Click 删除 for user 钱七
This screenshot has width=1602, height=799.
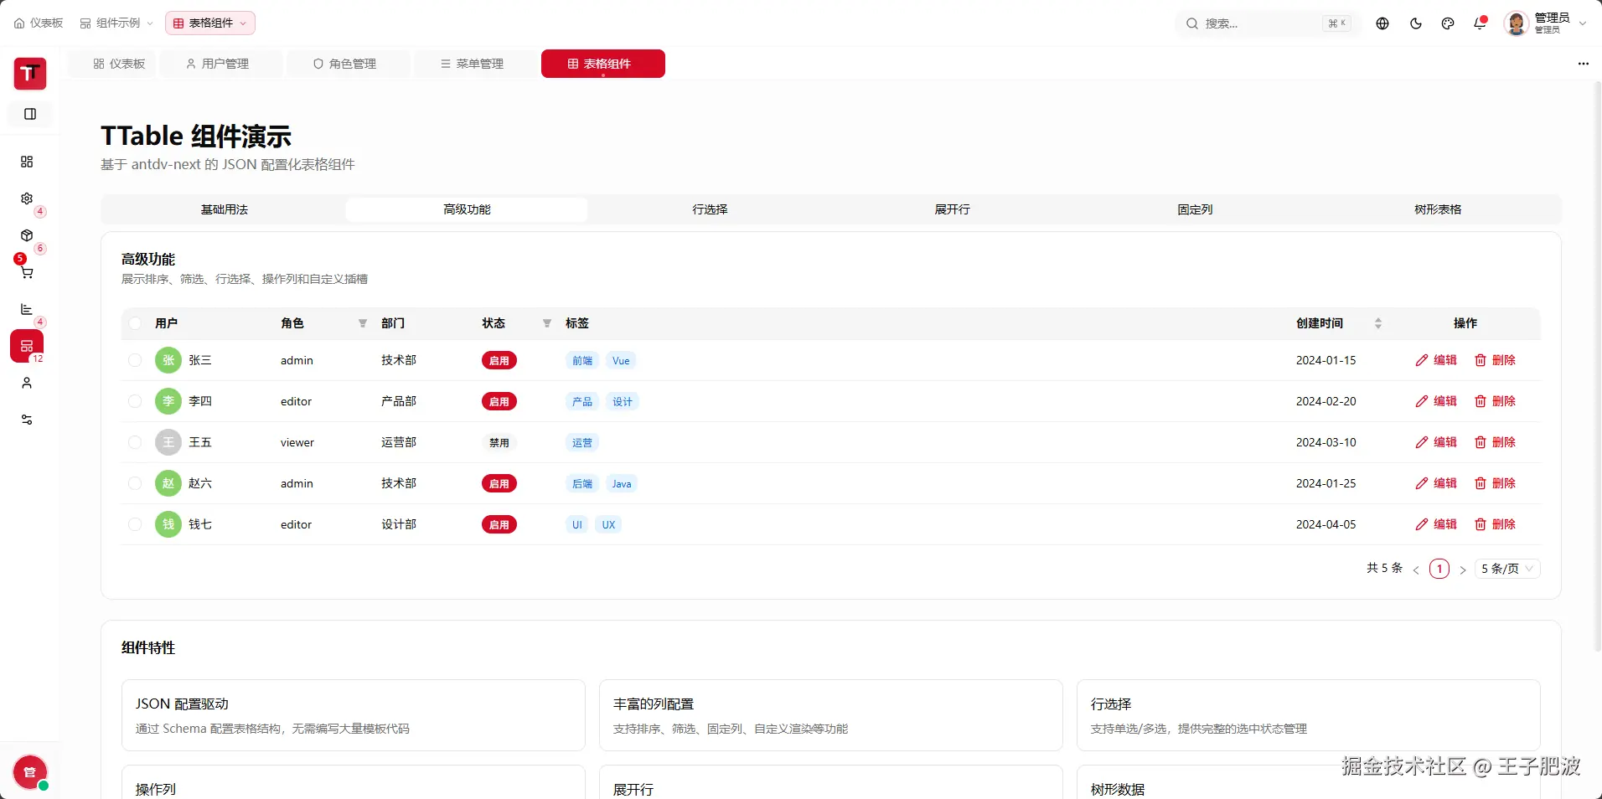click(1495, 524)
